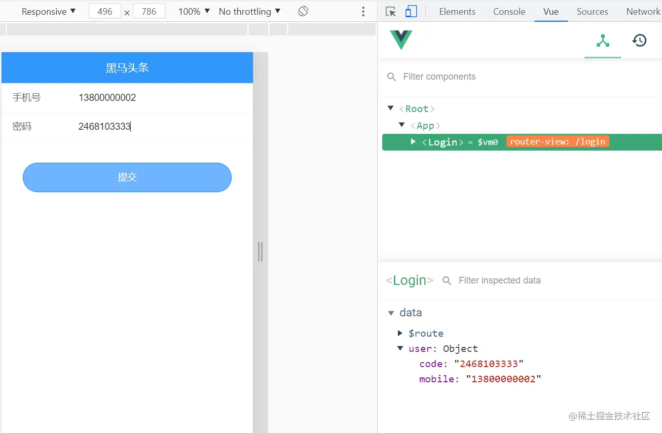Click the 提交 submit button
The image size is (662, 433).
[127, 177]
